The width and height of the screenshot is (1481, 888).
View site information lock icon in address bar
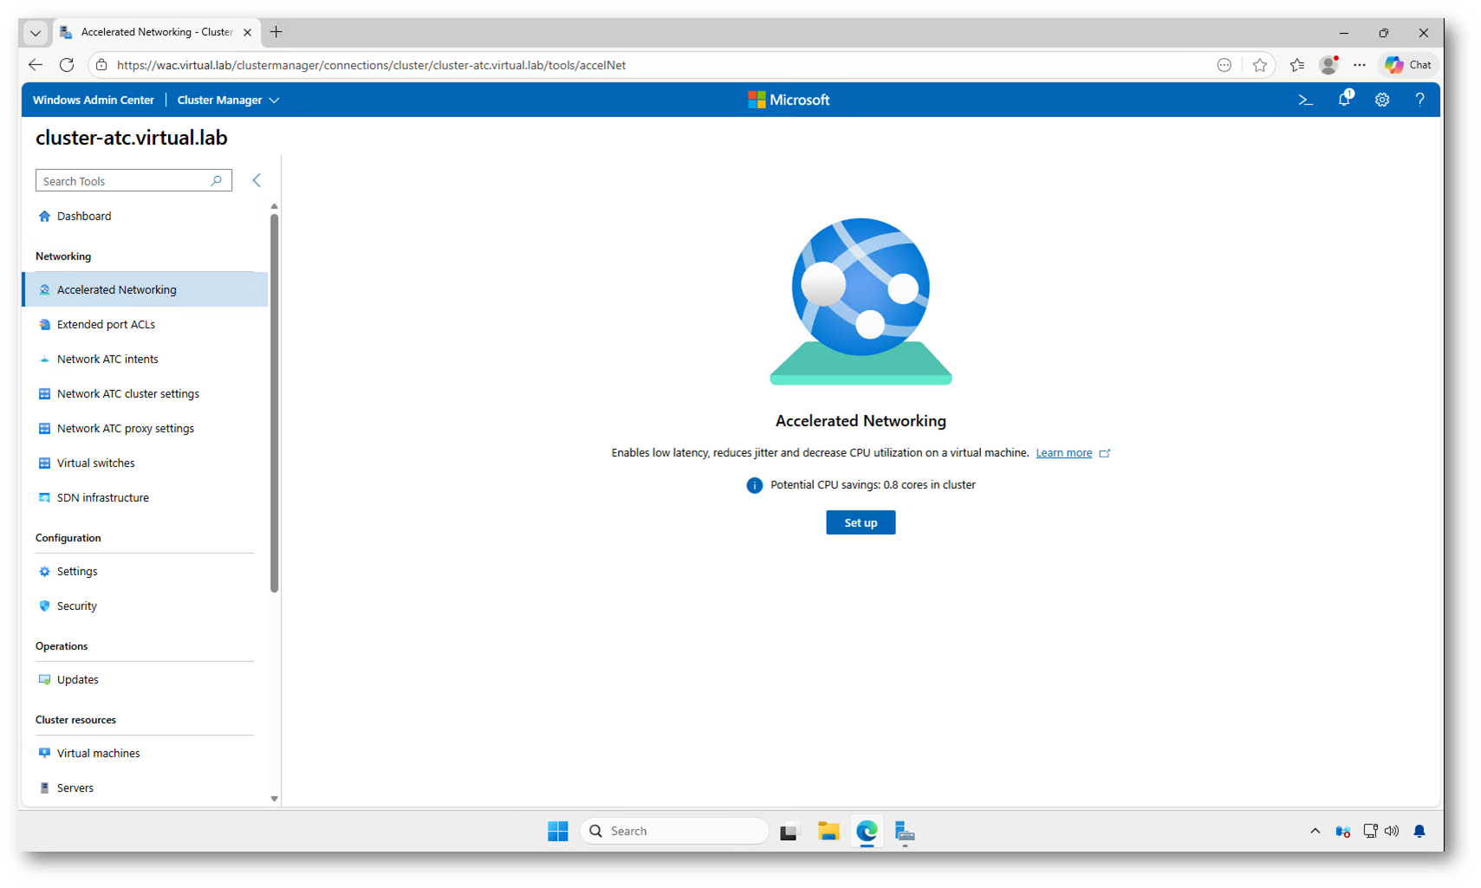pos(101,65)
